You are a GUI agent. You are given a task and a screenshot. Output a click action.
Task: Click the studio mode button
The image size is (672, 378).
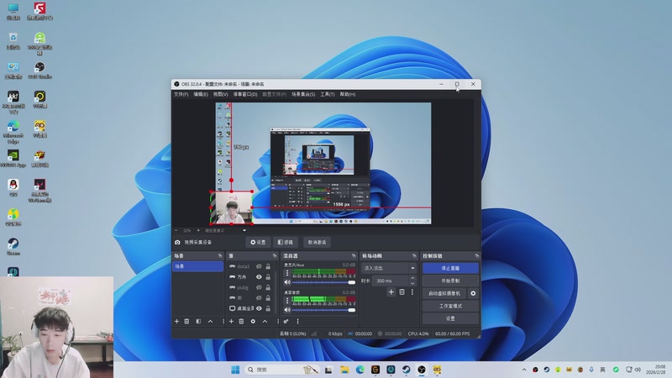pyautogui.click(x=450, y=306)
